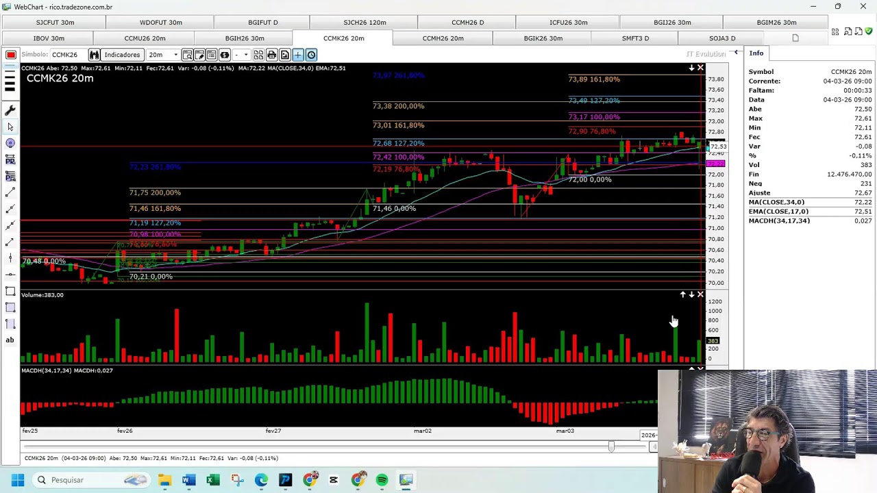Click the dollar sign toolbar icon
877x493 pixels.
point(224,55)
